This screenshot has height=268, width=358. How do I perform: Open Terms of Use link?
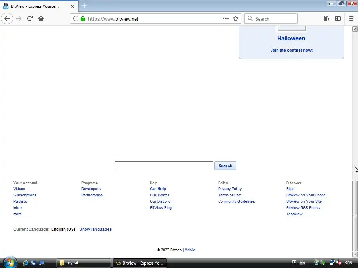(x=229, y=195)
